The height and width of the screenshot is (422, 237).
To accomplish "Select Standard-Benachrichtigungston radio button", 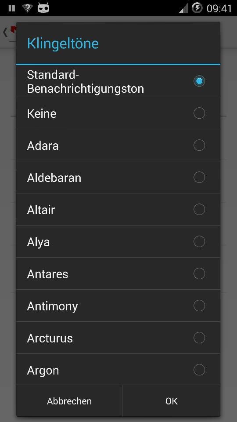I will point(199,81).
